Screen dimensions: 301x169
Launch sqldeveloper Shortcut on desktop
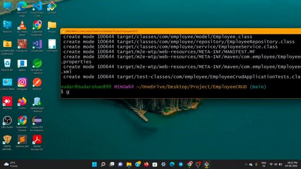[37, 104]
